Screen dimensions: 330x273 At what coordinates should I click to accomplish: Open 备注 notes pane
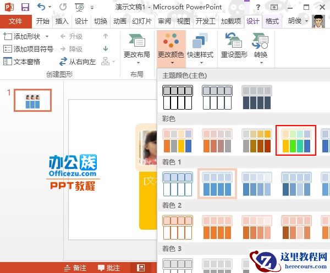point(75,268)
